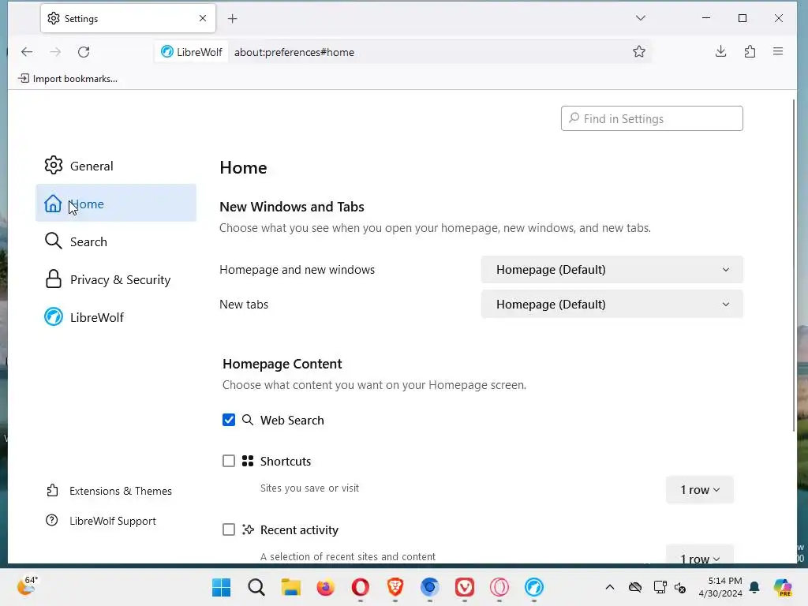The image size is (808, 606).
Task: Change Recent activity row count dropdown
Action: click(699, 555)
